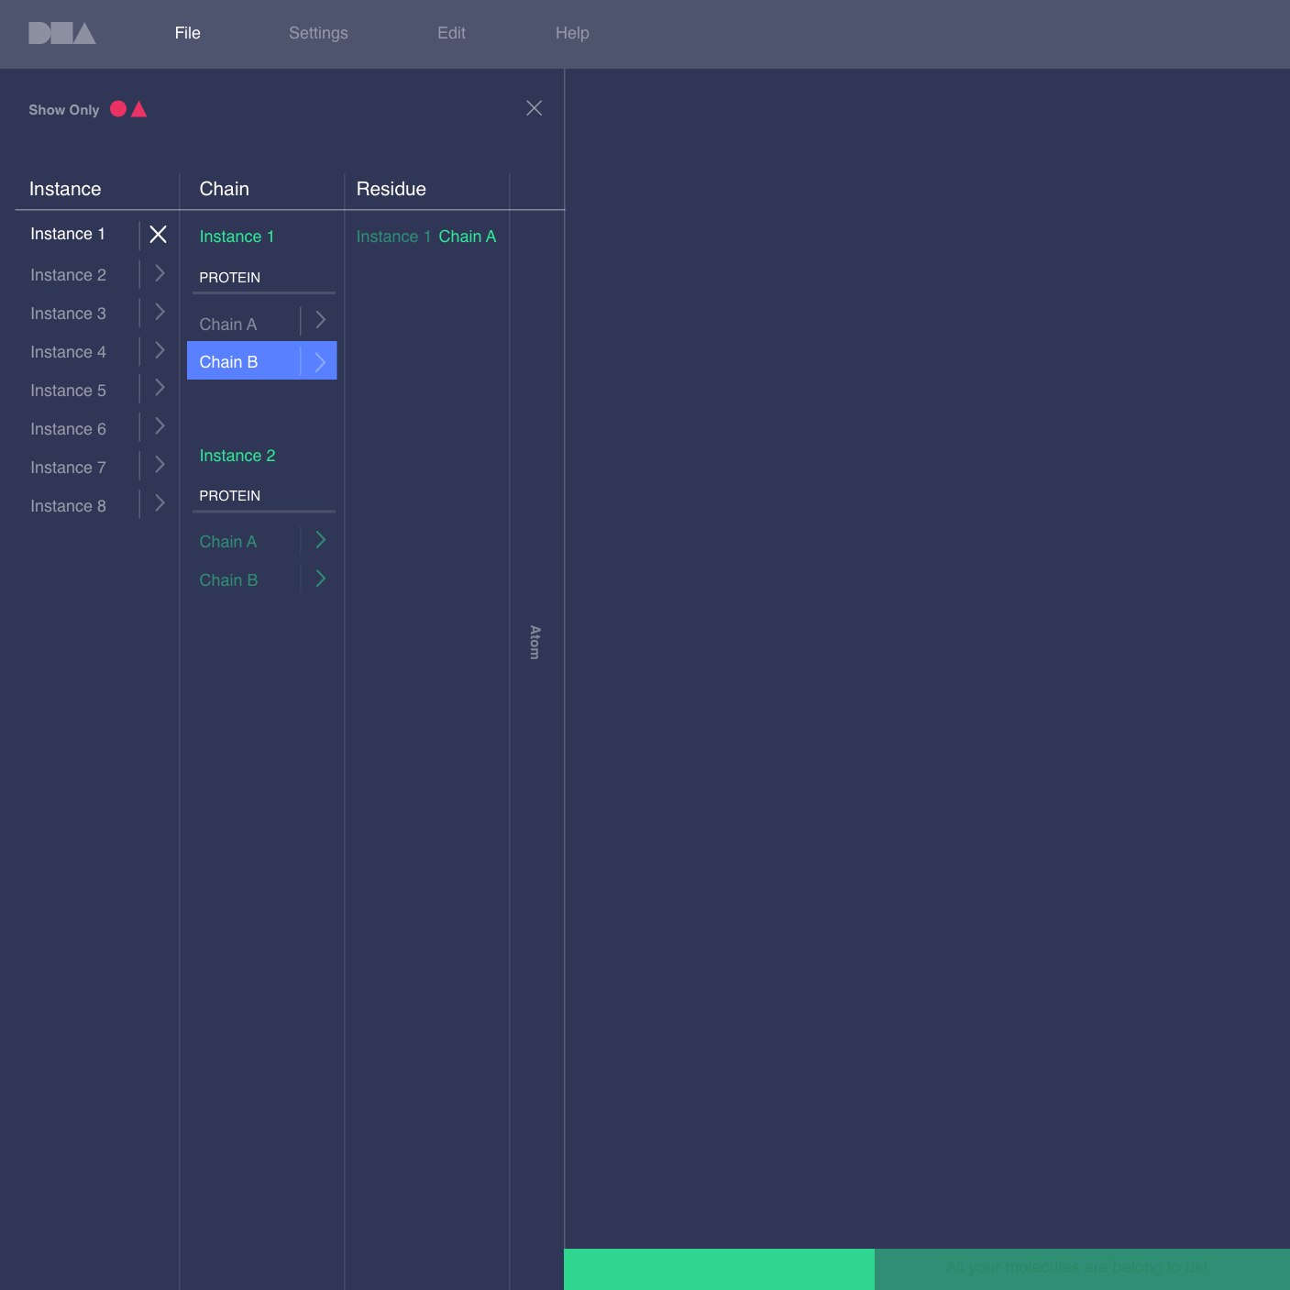This screenshot has height=1290, width=1290.
Task: Expand Instance 2 chevron in Instance column
Action: (160, 274)
